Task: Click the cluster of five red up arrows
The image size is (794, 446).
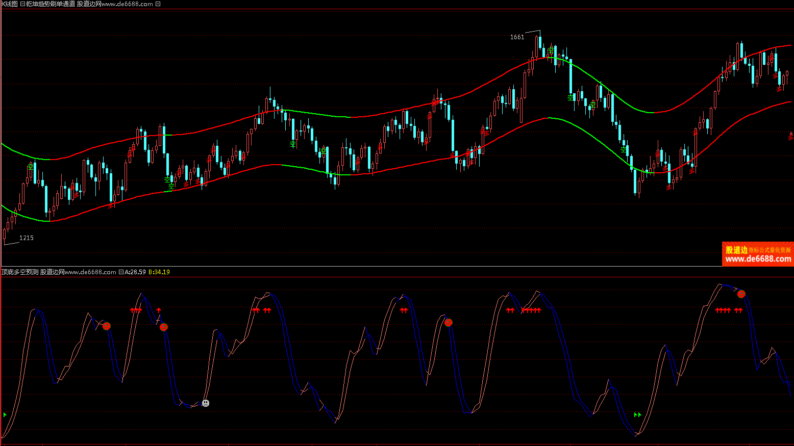Action: click(531, 310)
